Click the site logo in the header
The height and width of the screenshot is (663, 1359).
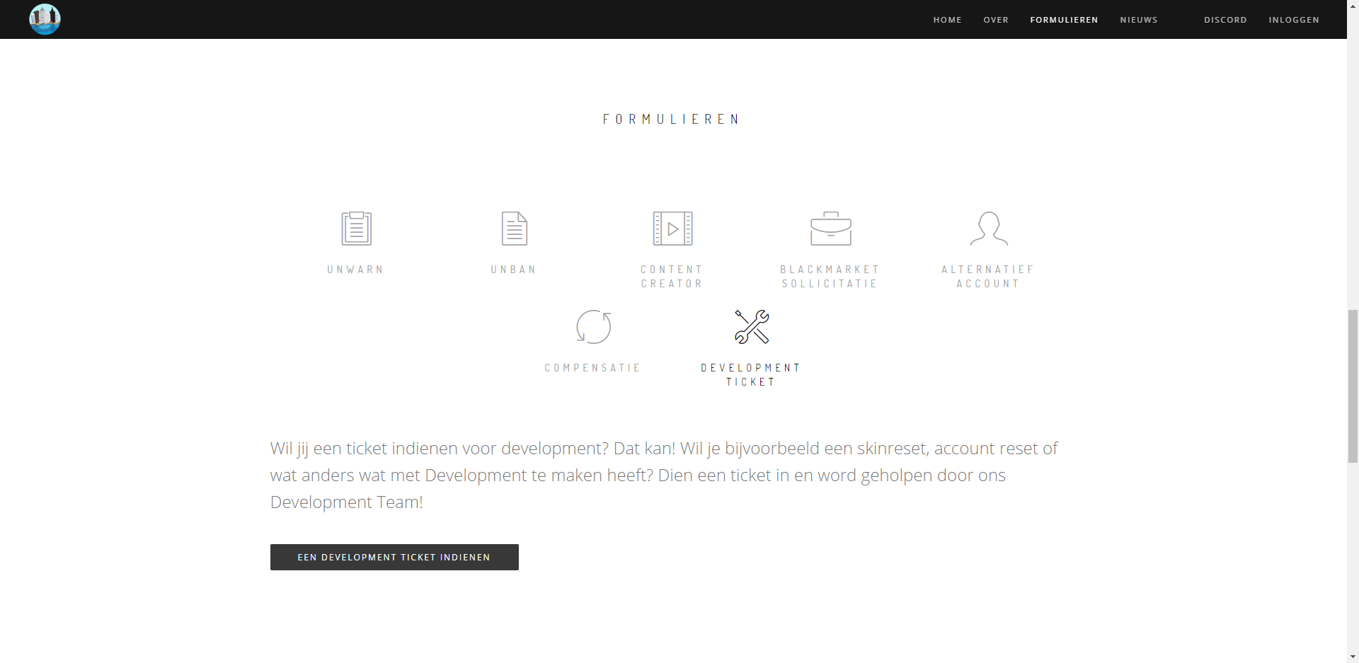coord(45,19)
